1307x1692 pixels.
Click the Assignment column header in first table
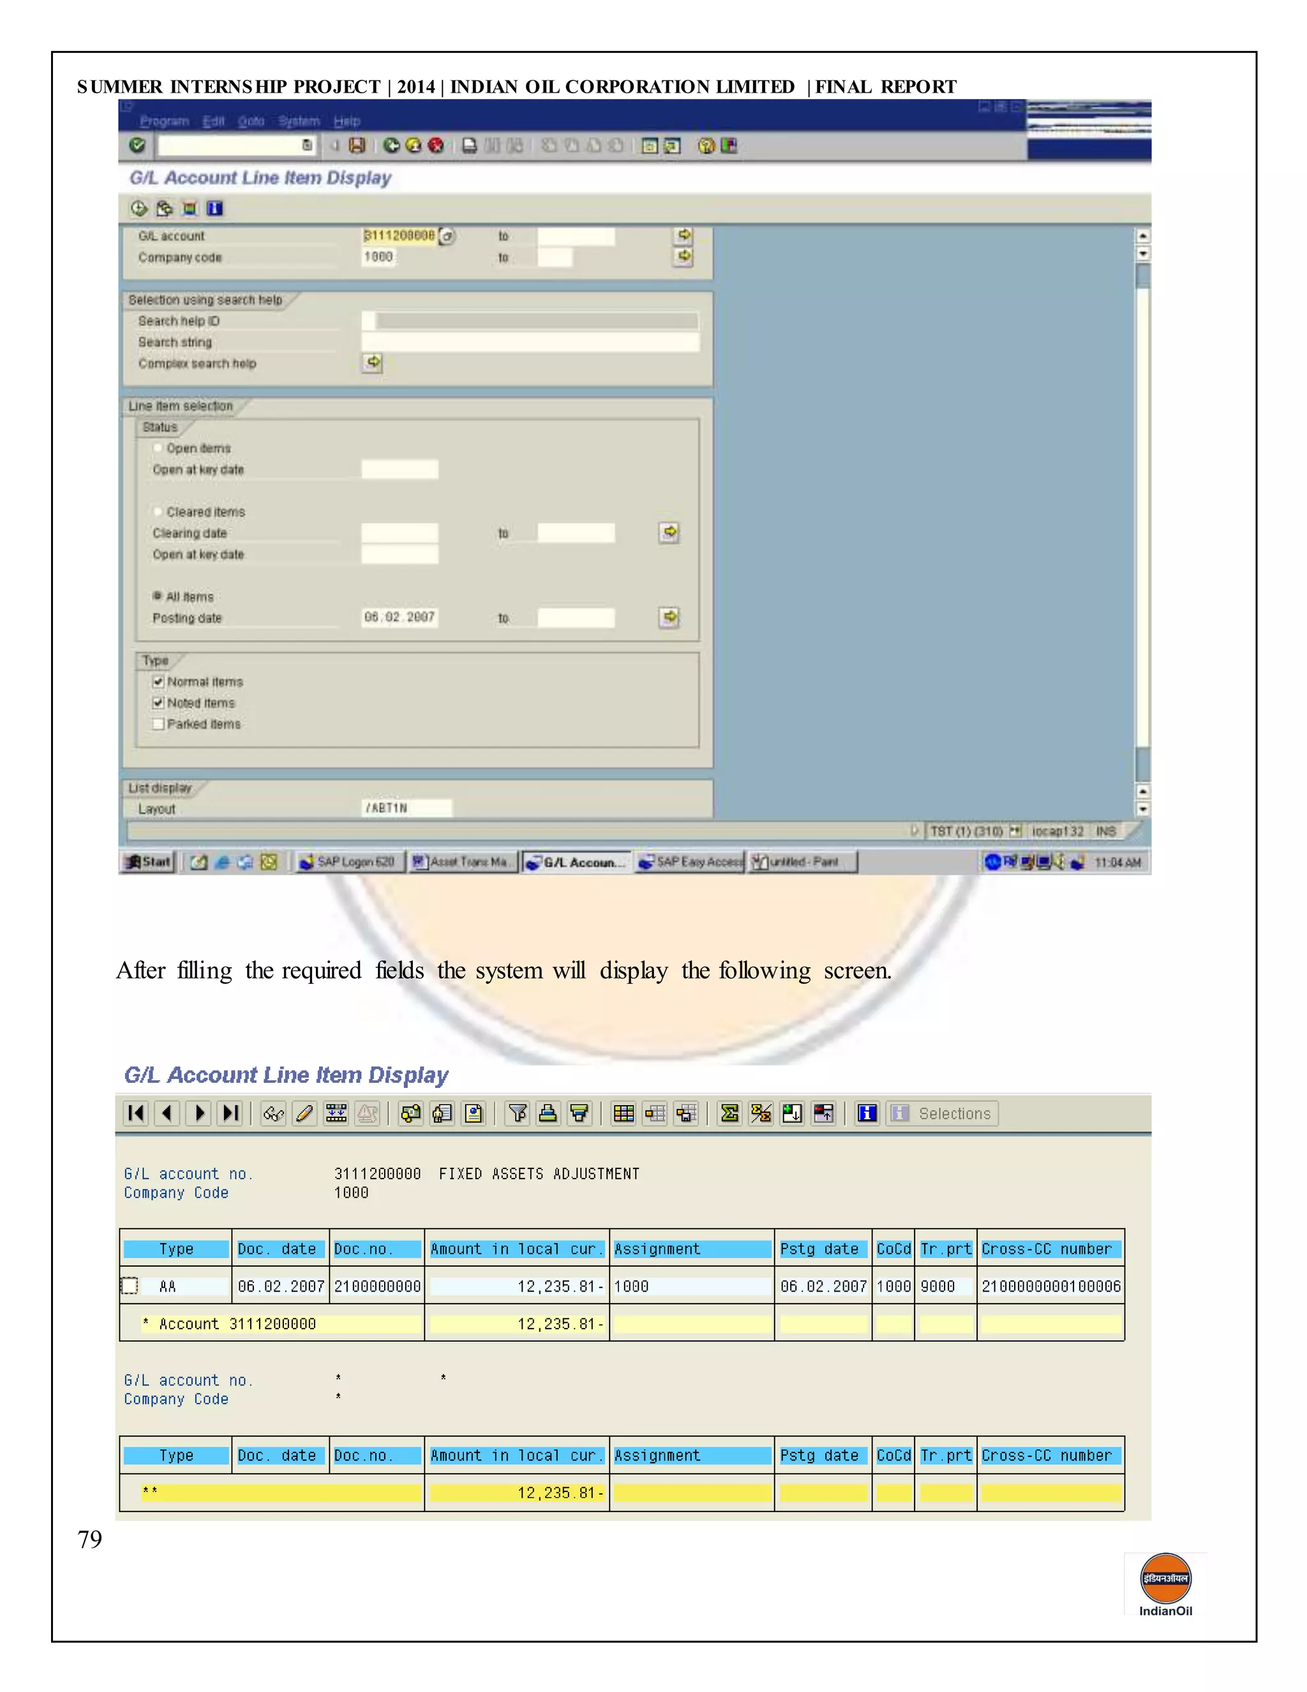692,1249
